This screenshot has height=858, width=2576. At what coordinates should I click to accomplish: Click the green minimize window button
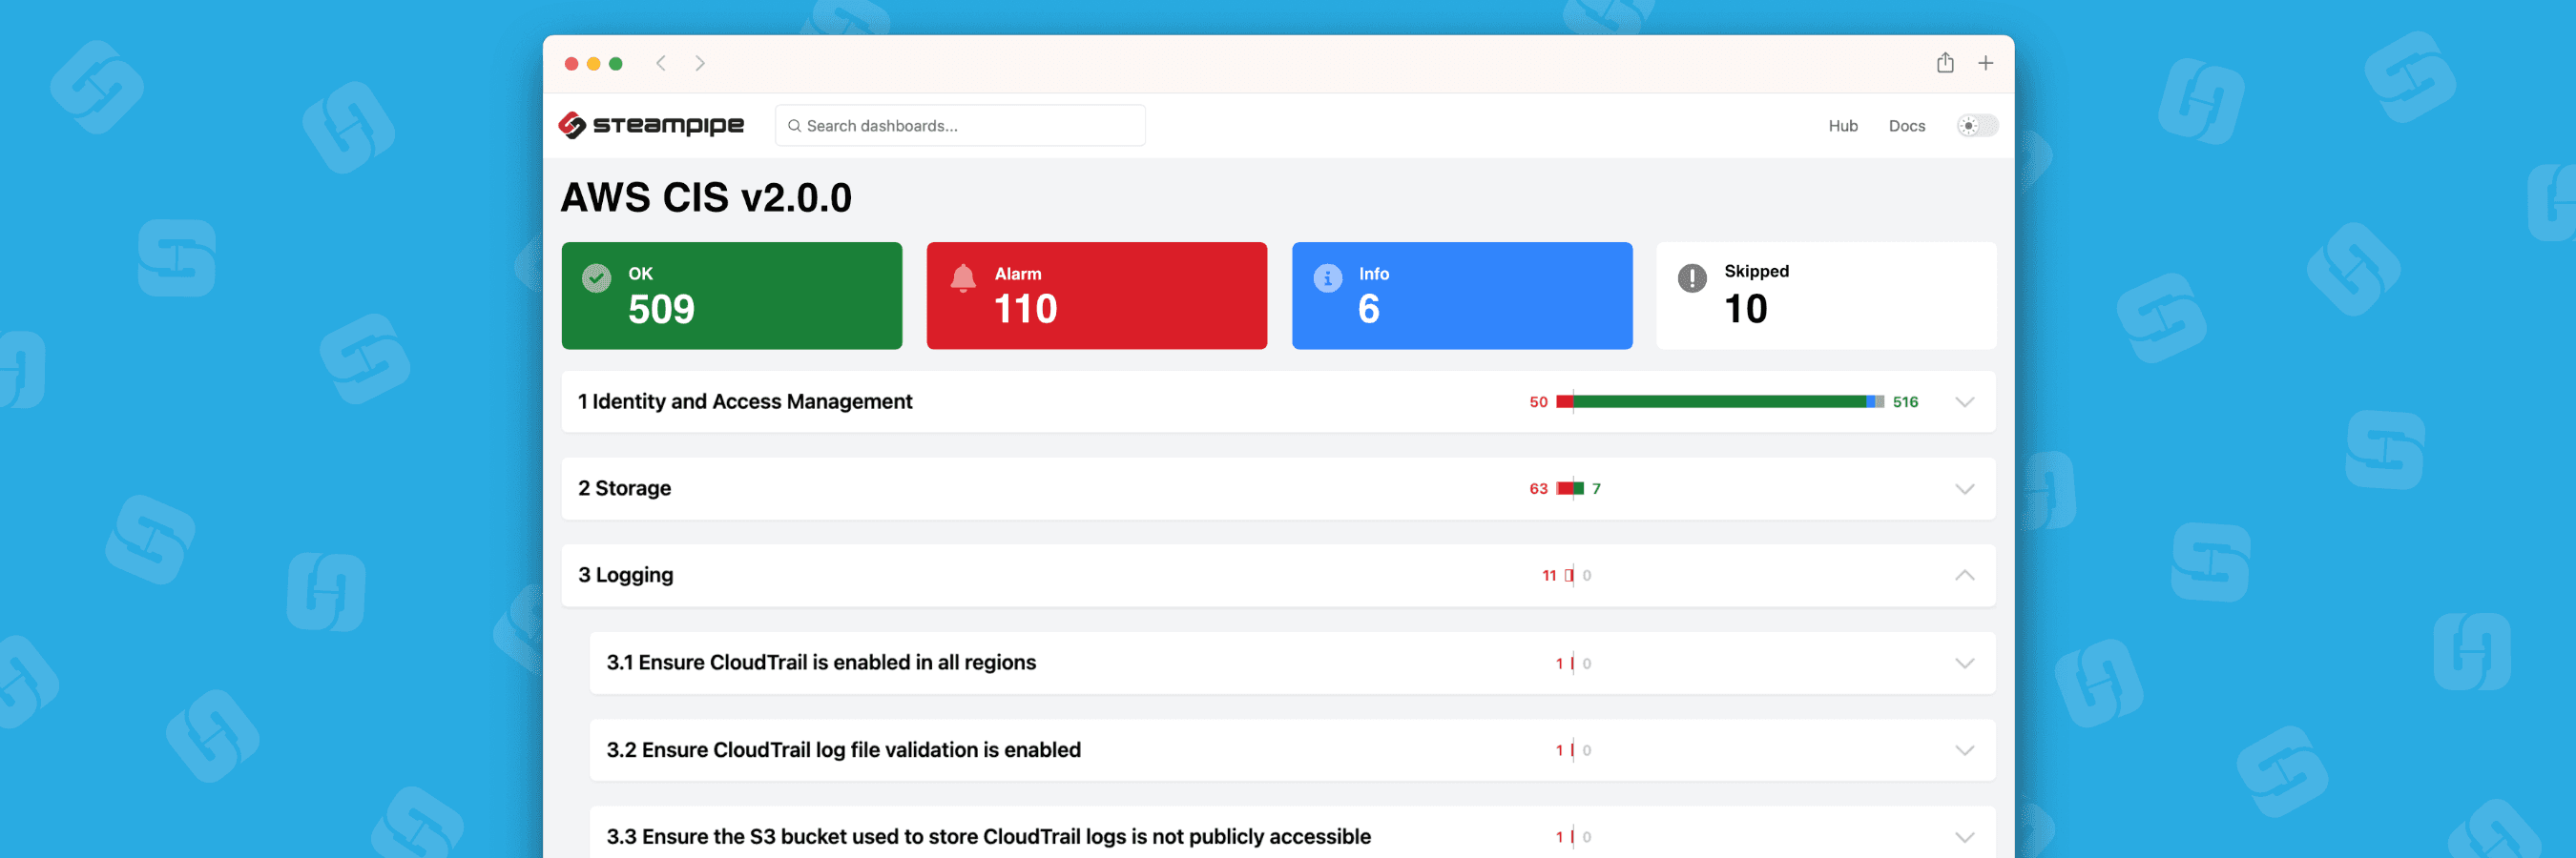tap(616, 64)
